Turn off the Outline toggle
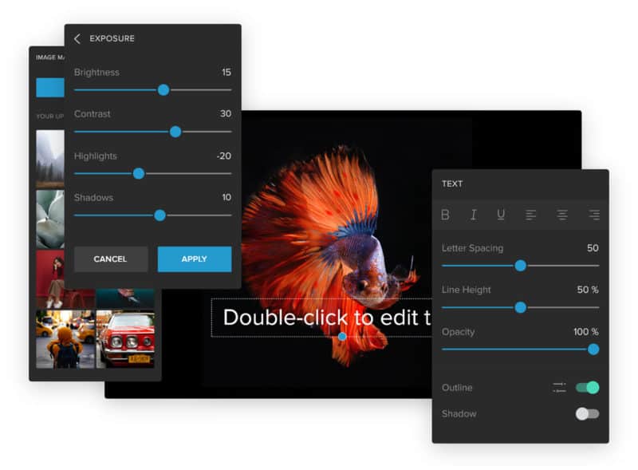The image size is (638, 470). (588, 387)
